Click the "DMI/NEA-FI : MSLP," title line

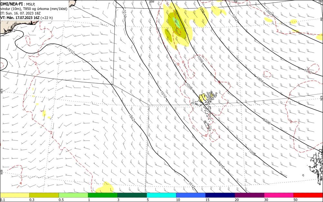18,4
